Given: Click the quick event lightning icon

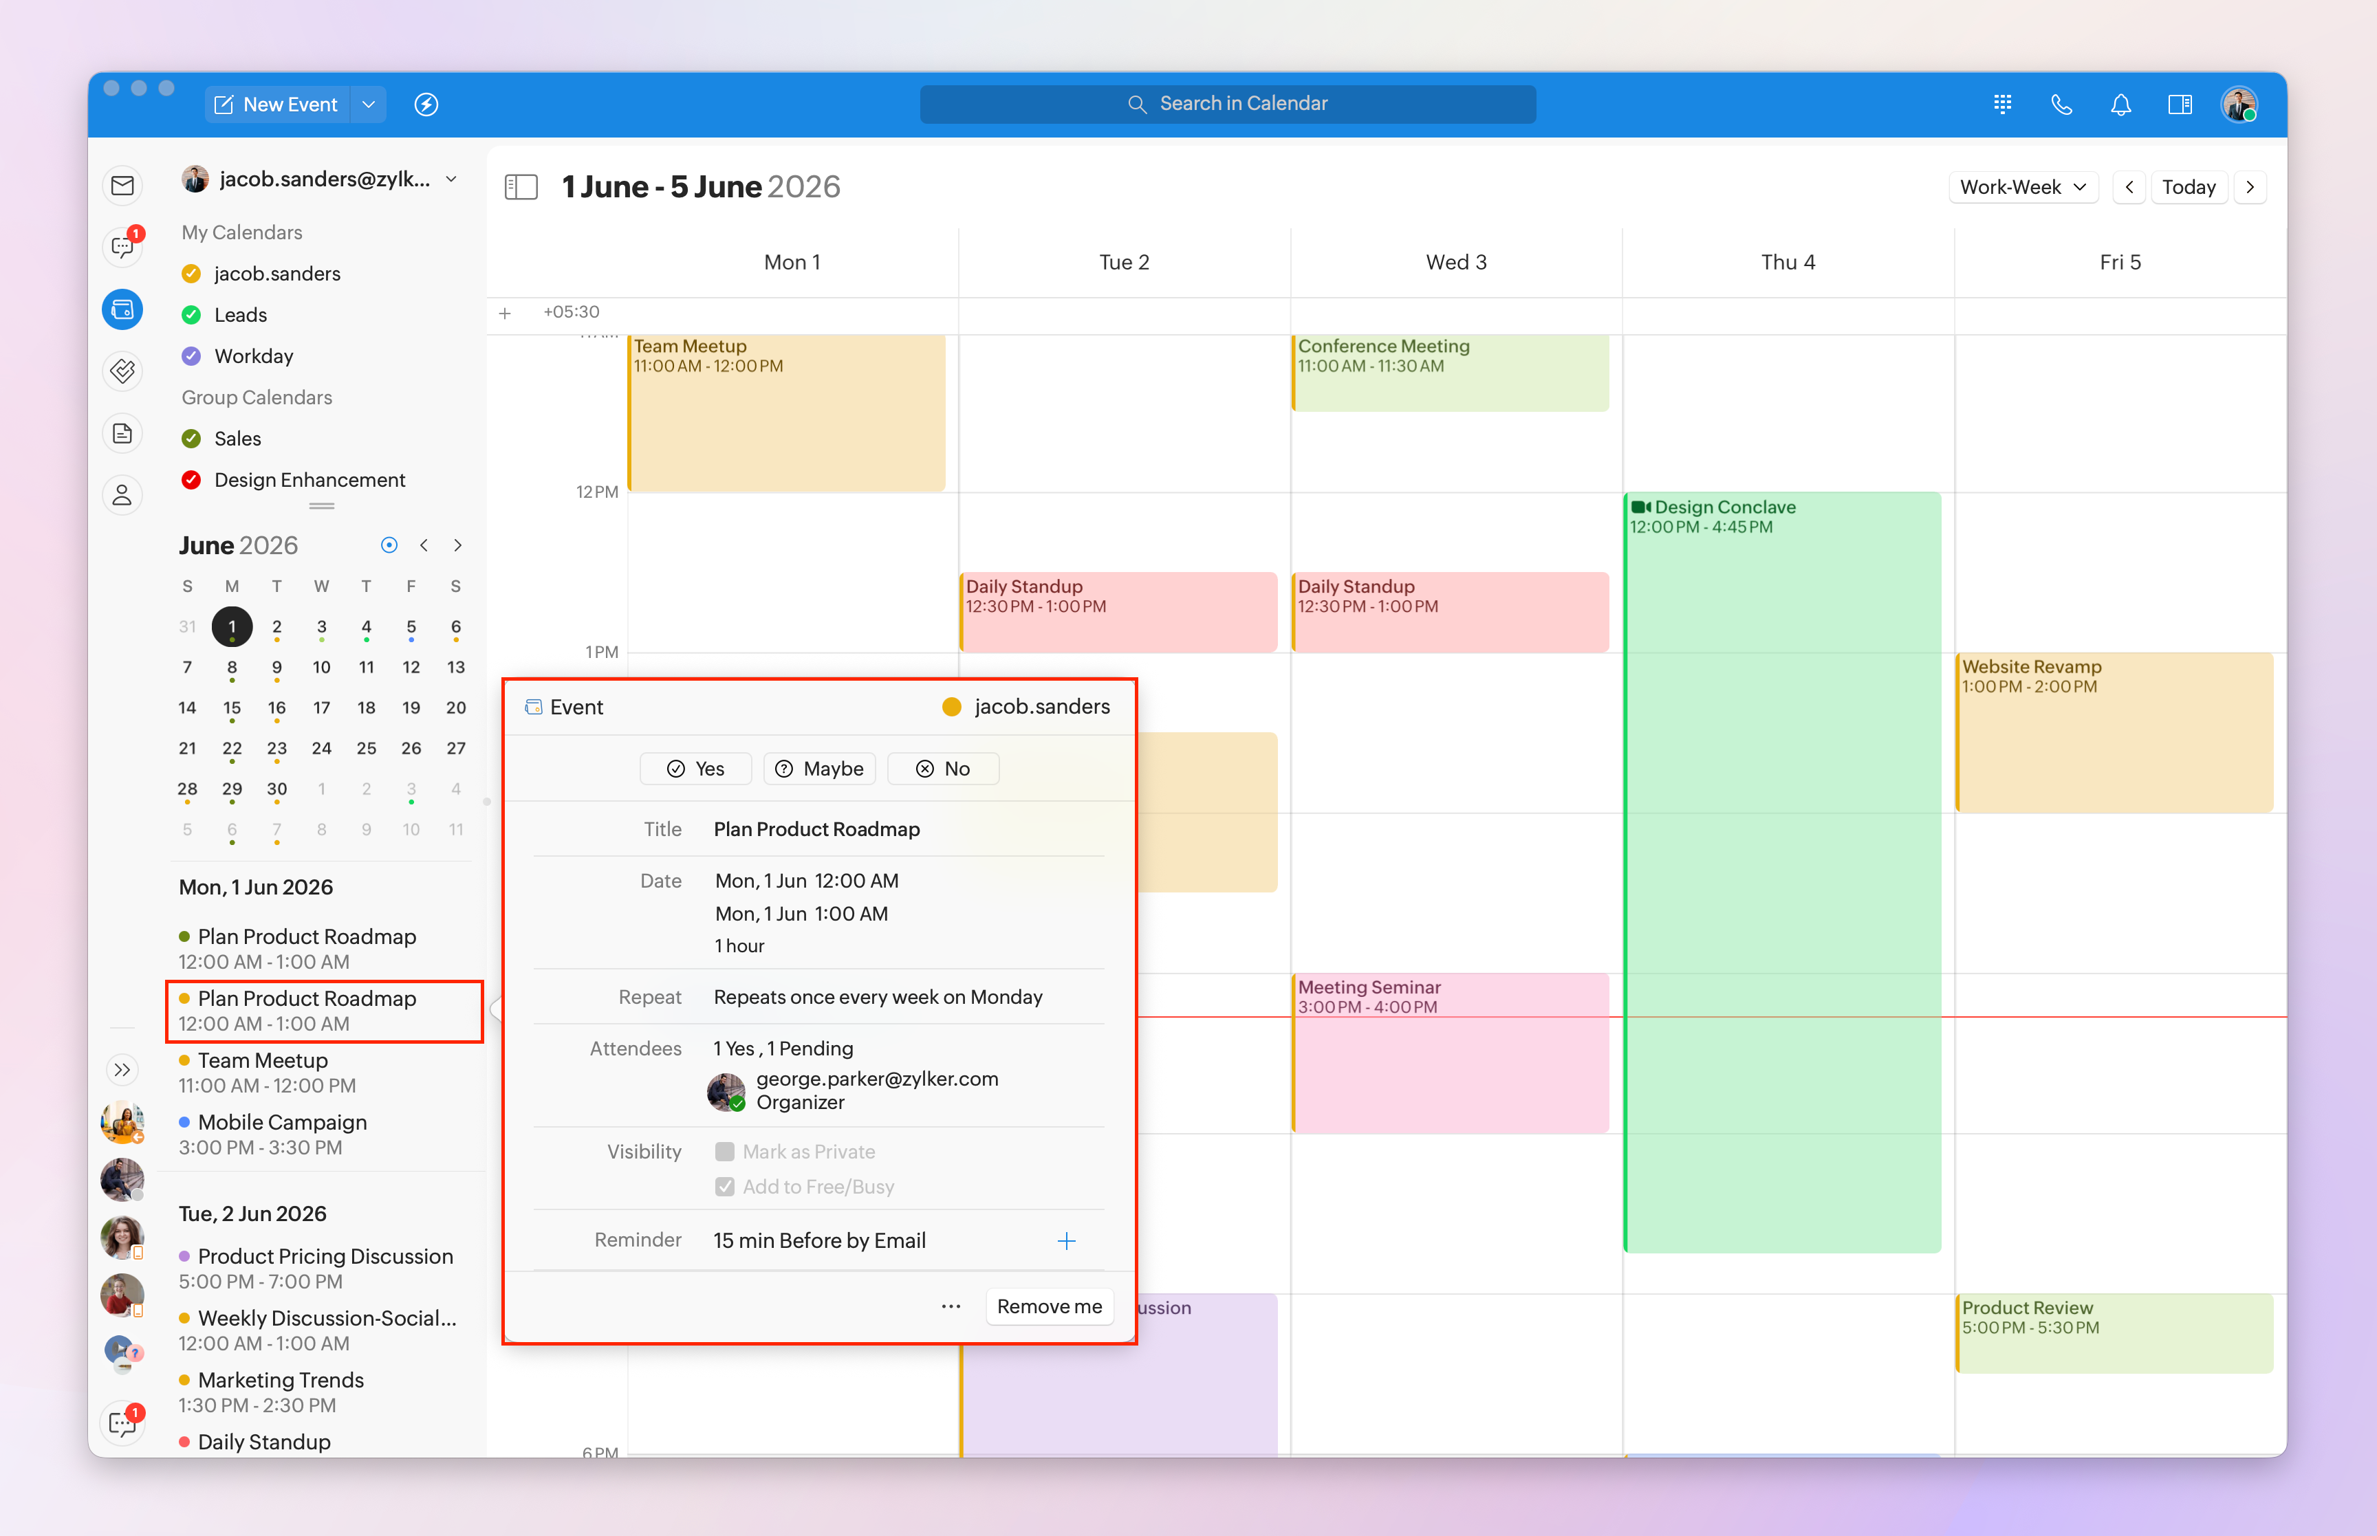Looking at the screenshot, I should pyautogui.click(x=426, y=105).
